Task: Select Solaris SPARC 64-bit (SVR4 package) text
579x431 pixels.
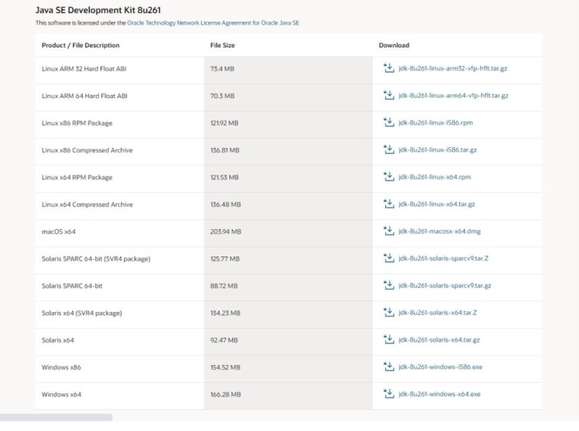Action: 96,259
